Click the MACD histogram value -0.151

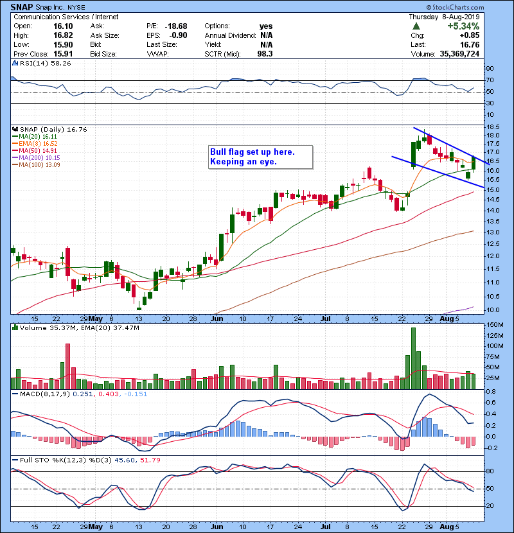point(136,394)
